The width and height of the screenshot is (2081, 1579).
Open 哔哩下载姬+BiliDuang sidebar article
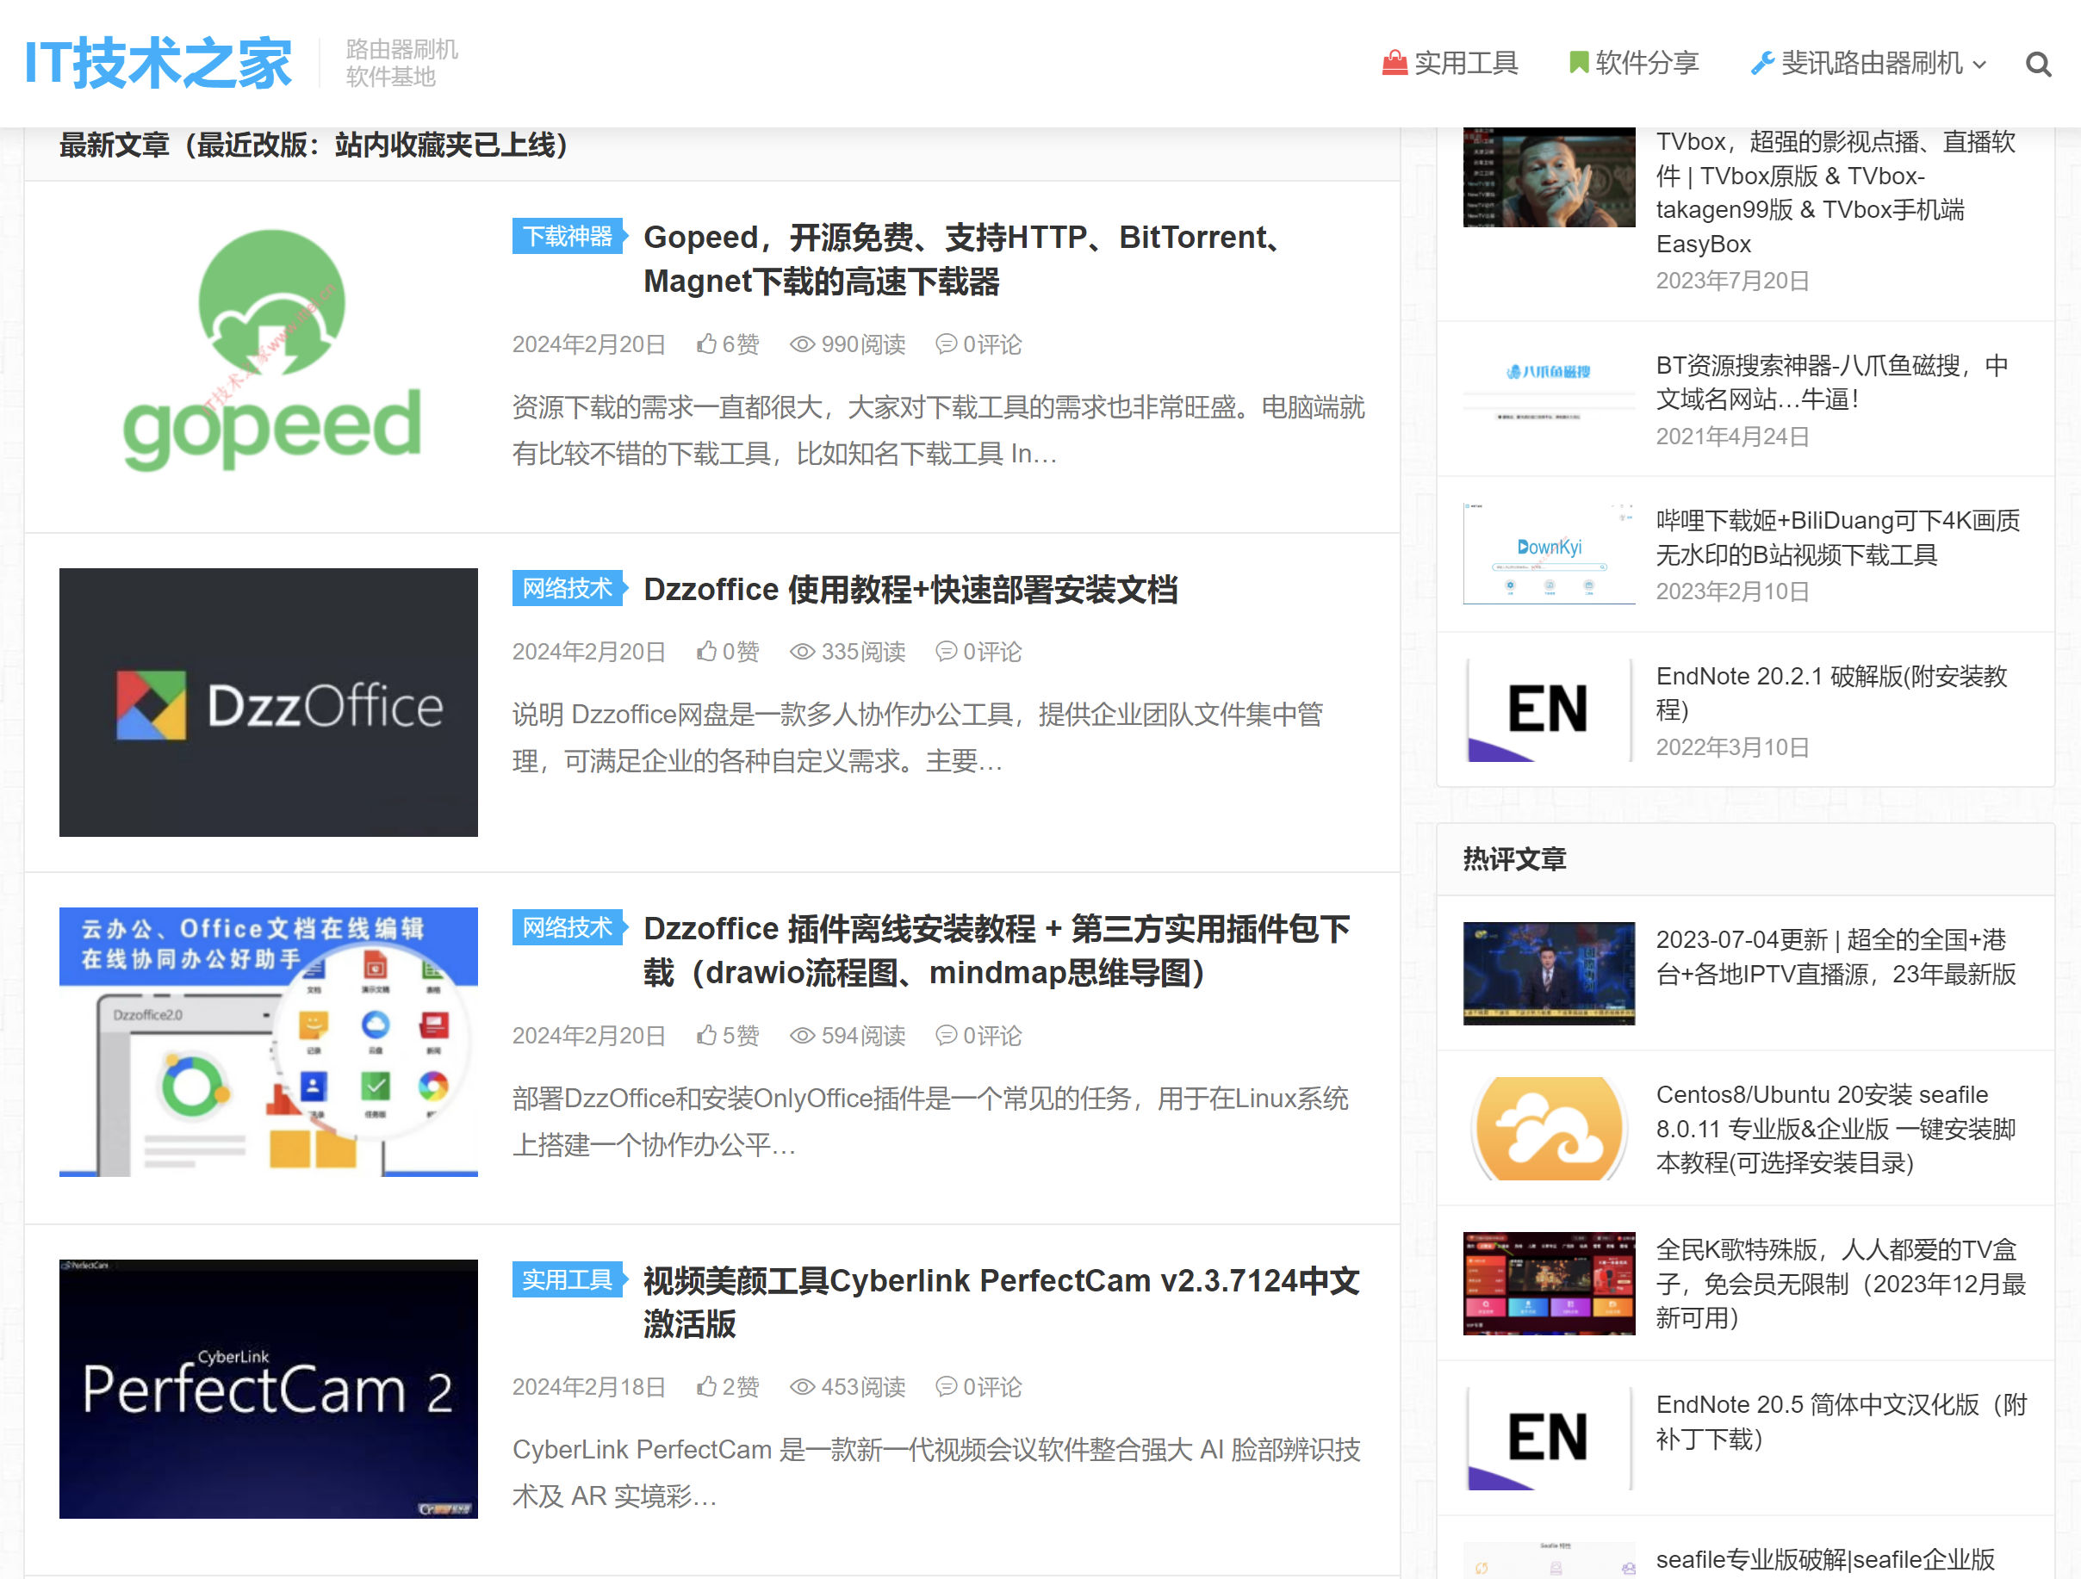click(x=1837, y=537)
